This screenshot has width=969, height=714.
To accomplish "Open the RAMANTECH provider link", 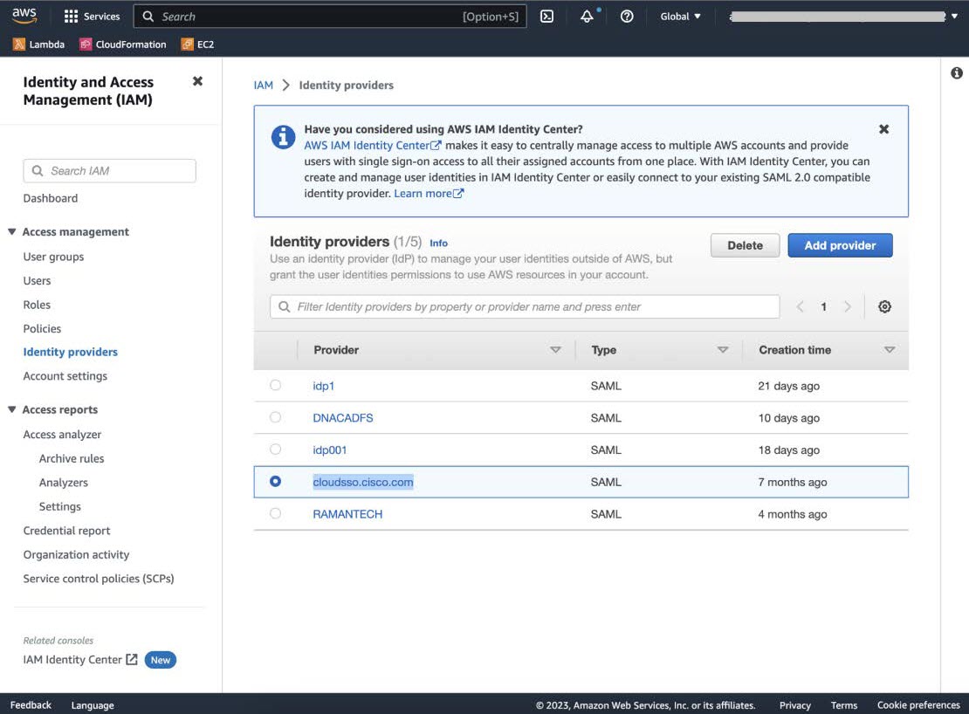I will [348, 514].
